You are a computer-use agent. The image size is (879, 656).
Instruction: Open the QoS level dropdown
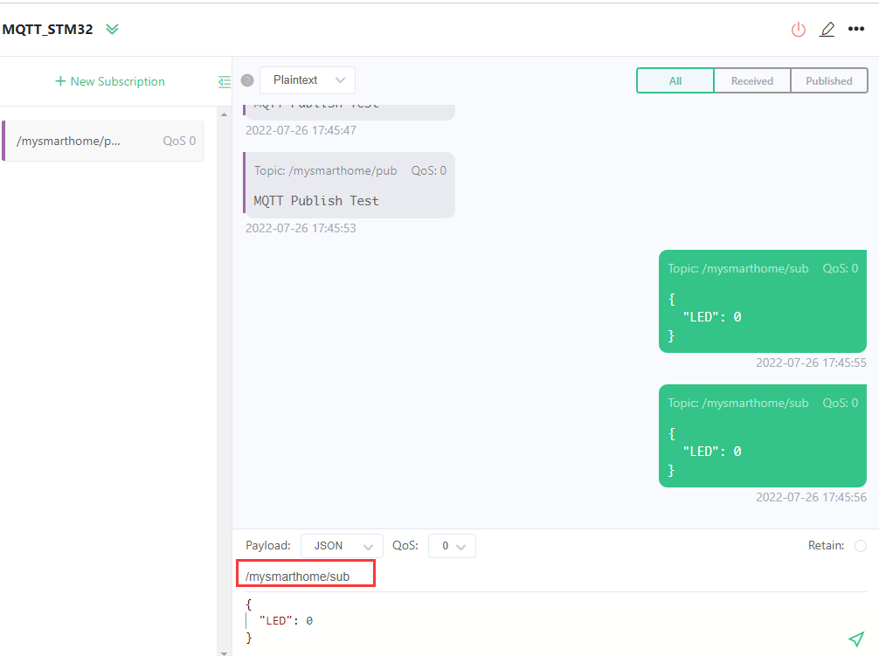(x=452, y=546)
